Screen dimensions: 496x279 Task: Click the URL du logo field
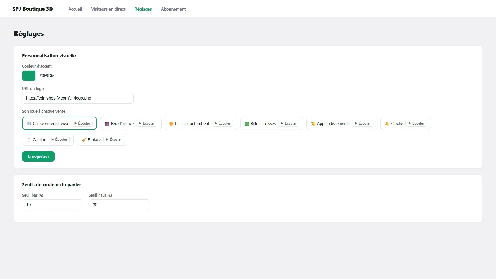tap(78, 98)
